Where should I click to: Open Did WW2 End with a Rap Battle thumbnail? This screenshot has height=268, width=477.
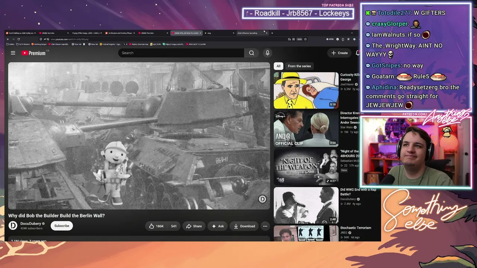(x=306, y=205)
